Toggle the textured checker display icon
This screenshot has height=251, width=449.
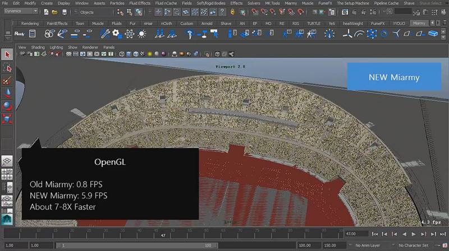pos(143,54)
